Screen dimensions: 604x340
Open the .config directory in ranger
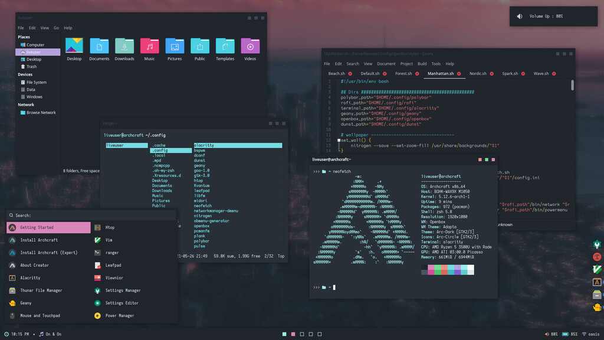[160, 151]
